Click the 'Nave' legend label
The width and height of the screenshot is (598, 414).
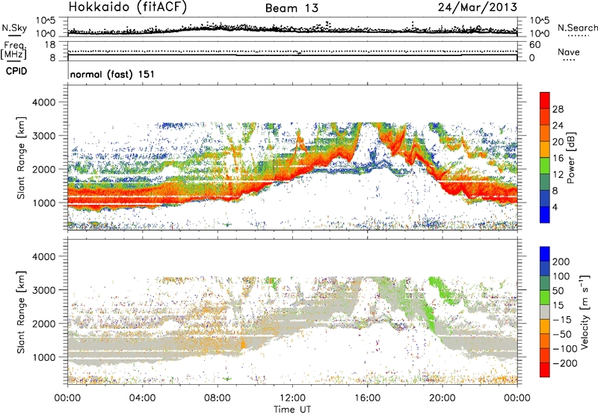click(x=569, y=52)
